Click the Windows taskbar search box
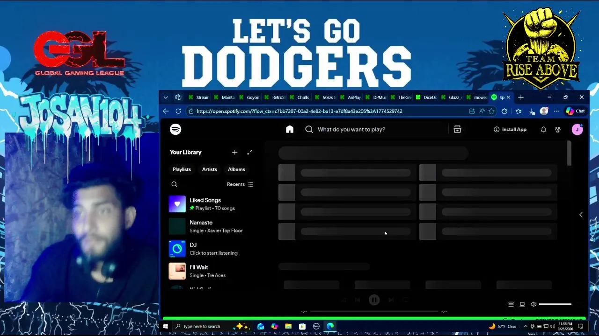The image size is (599, 336). click(213, 326)
